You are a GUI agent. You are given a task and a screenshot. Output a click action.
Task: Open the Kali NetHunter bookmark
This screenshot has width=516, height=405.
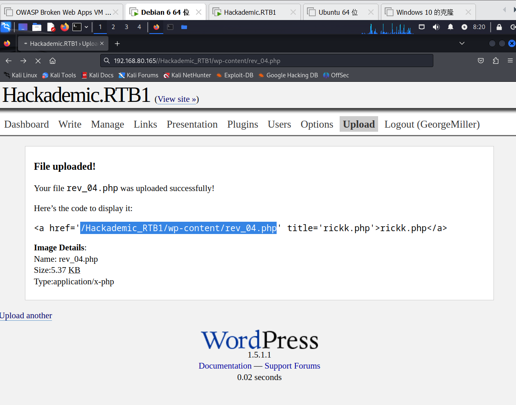[187, 75]
